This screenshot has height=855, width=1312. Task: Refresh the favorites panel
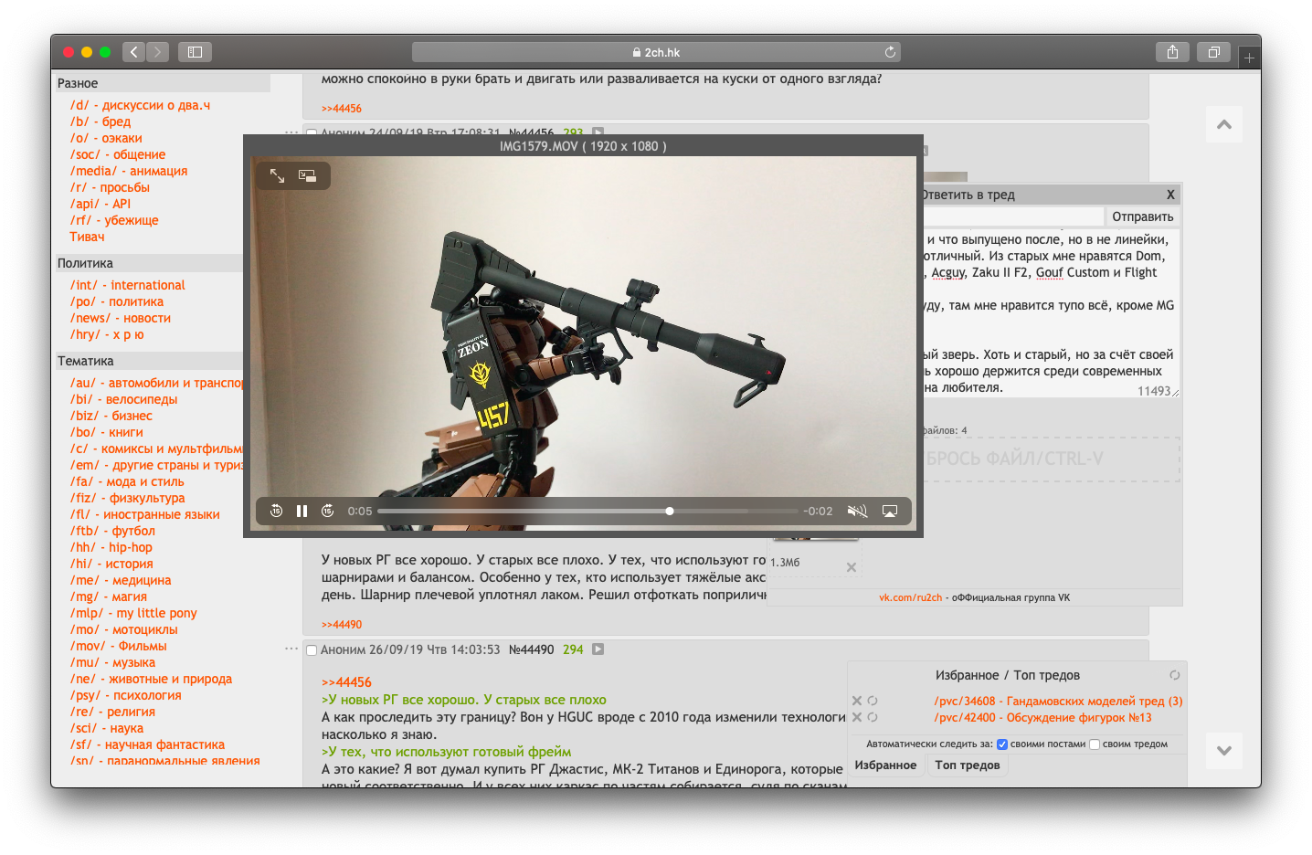click(x=1175, y=675)
